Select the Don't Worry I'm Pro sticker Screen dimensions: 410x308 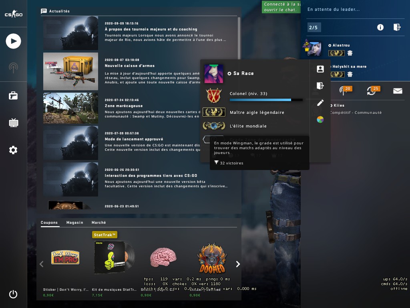(x=65, y=257)
